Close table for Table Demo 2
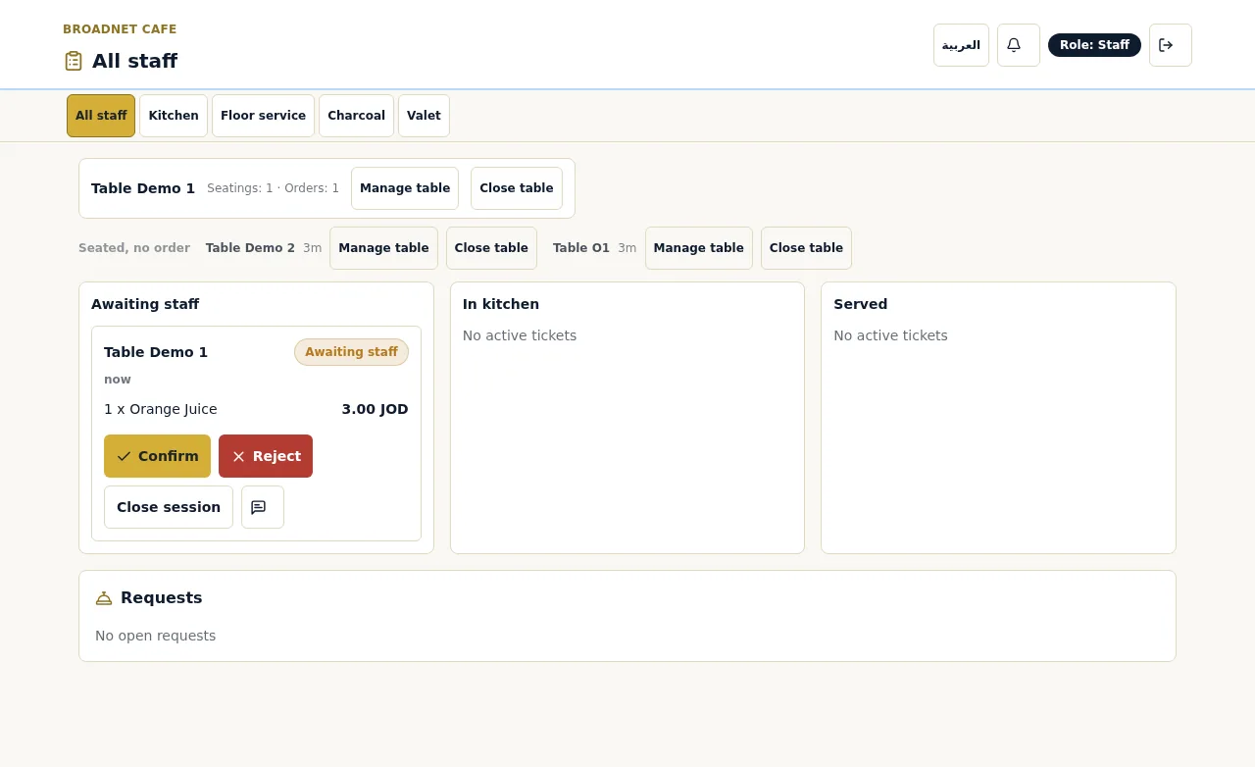 pos(491,248)
